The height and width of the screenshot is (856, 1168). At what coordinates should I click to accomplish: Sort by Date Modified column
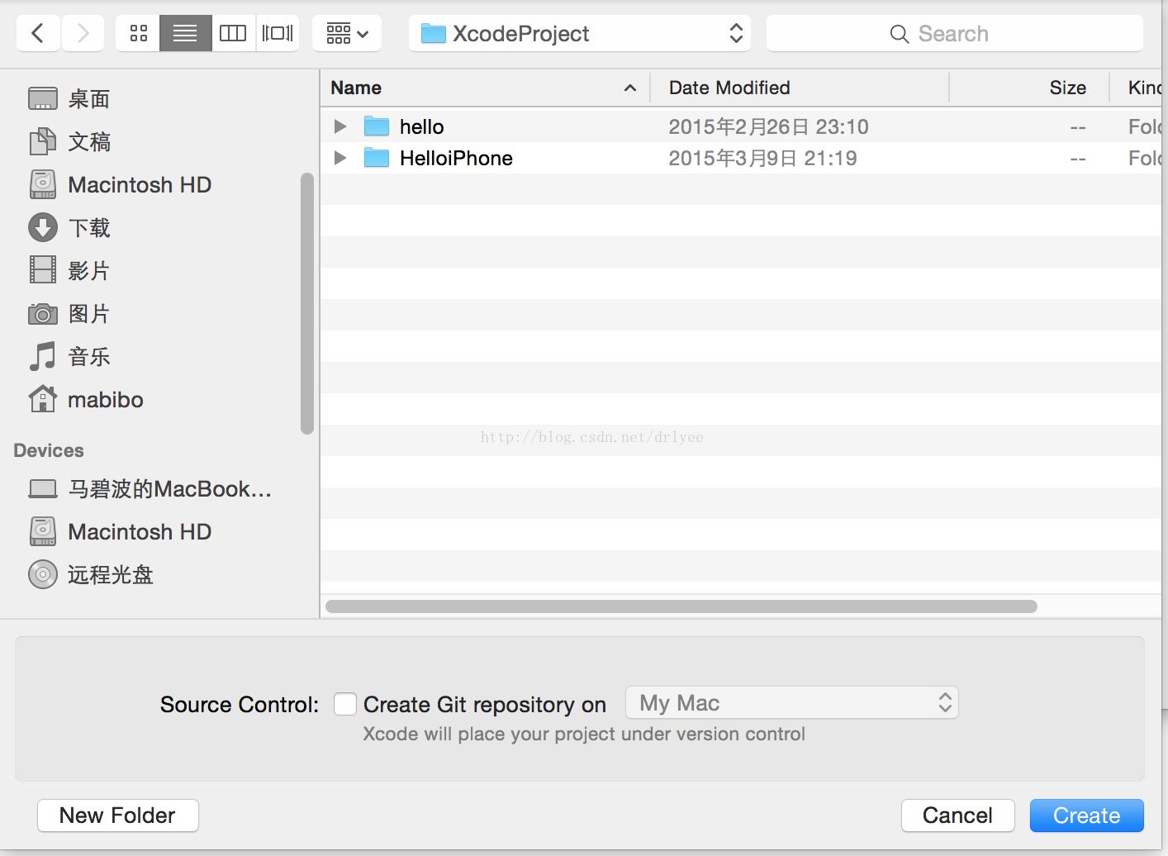tap(800, 88)
